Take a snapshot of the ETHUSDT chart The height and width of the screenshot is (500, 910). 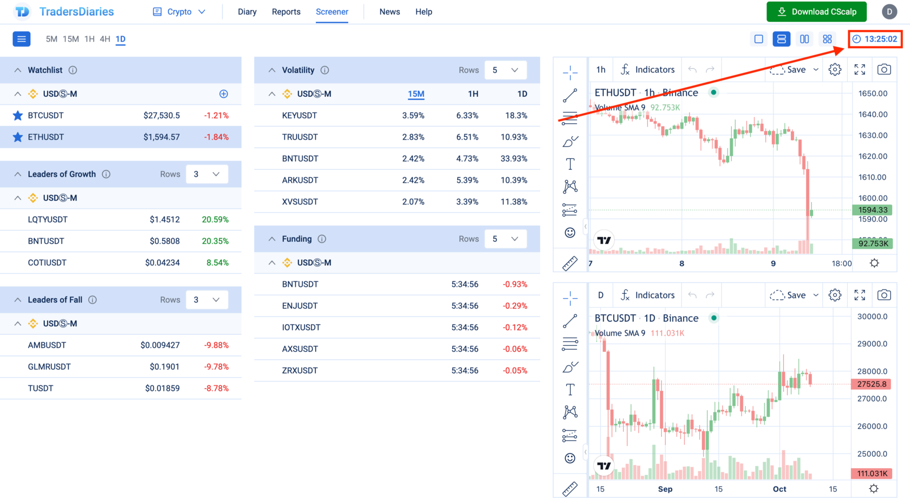point(884,69)
